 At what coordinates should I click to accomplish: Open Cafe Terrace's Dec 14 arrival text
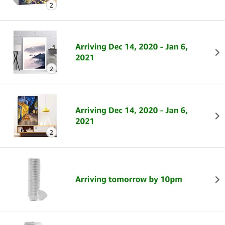pyautogui.click(x=131, y=115)
